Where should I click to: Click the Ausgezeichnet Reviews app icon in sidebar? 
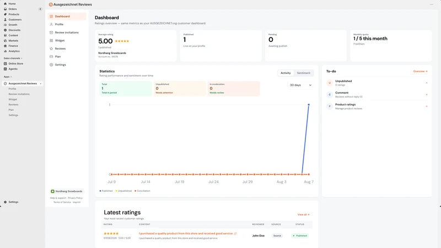pos(5,84)
